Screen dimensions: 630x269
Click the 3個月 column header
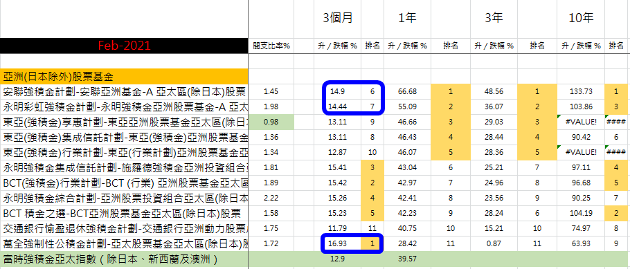pyautogui.click(x=338, y=19)
